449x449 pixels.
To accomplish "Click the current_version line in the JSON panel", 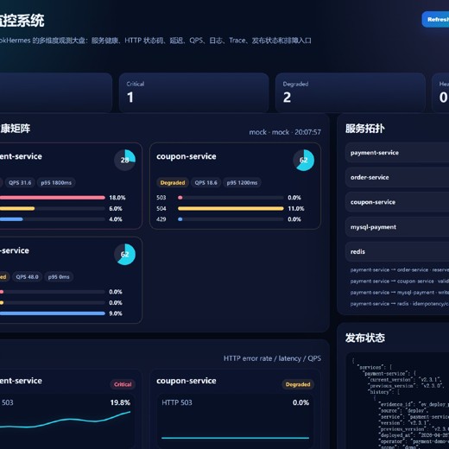I will (404, 380).
